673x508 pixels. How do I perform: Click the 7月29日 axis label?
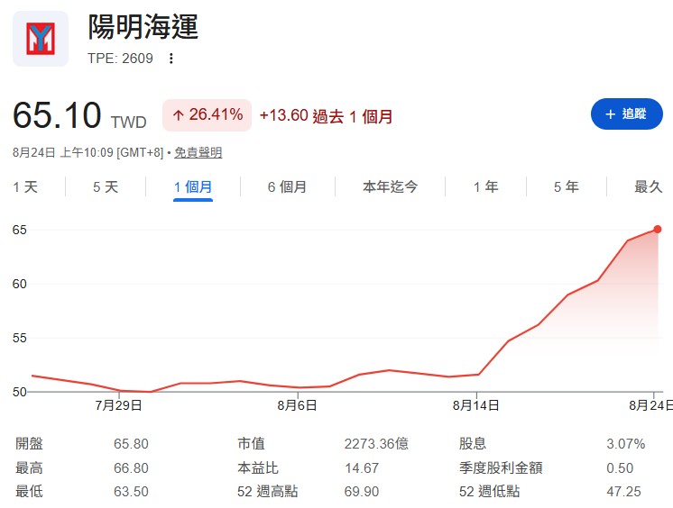point(119,405)
